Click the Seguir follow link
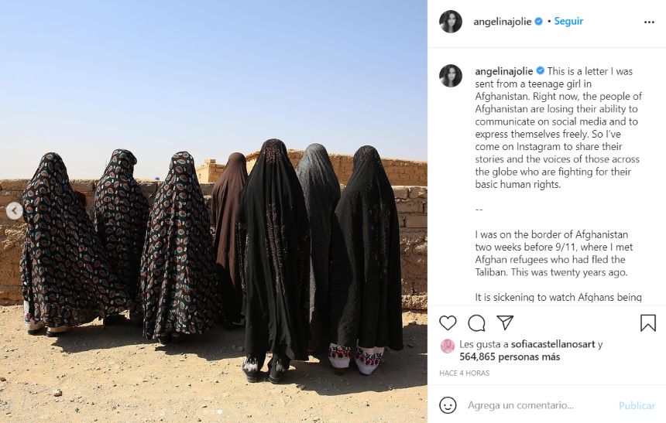The height and width of the screenshot is (423, 666). pos(568,21)
